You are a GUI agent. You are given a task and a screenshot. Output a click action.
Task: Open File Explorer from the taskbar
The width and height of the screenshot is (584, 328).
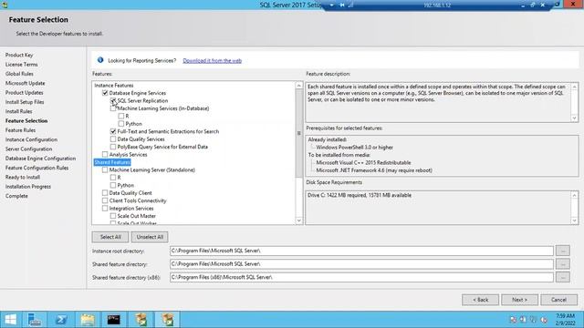coord(88,320)
